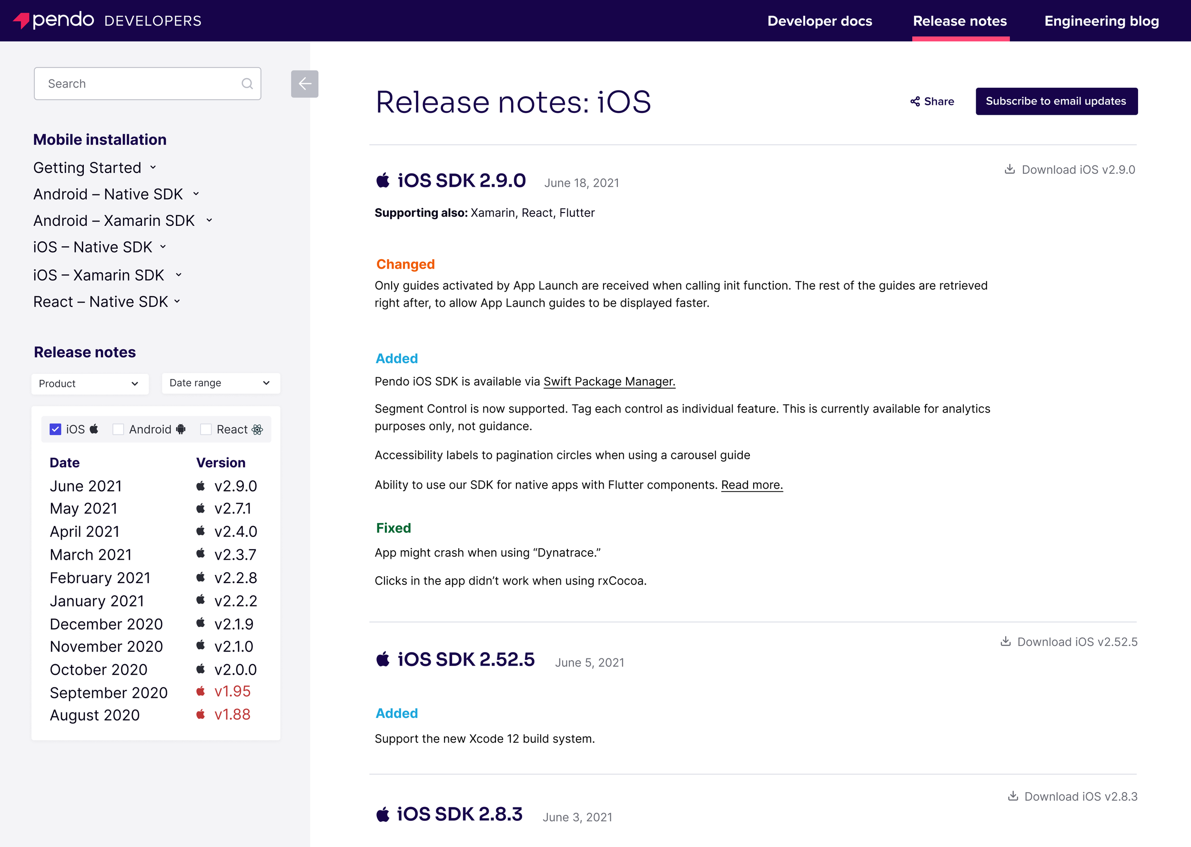This screenshot has height=847, width=1191.
Task: Open the Swift Package Manager link
Action: [x=609, y=381]
